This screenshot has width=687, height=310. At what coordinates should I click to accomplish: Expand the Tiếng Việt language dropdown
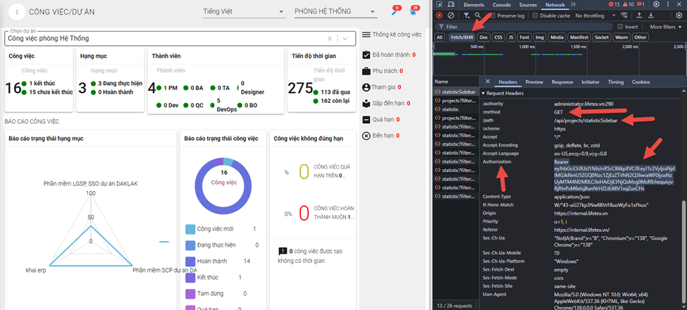point(241,12)
